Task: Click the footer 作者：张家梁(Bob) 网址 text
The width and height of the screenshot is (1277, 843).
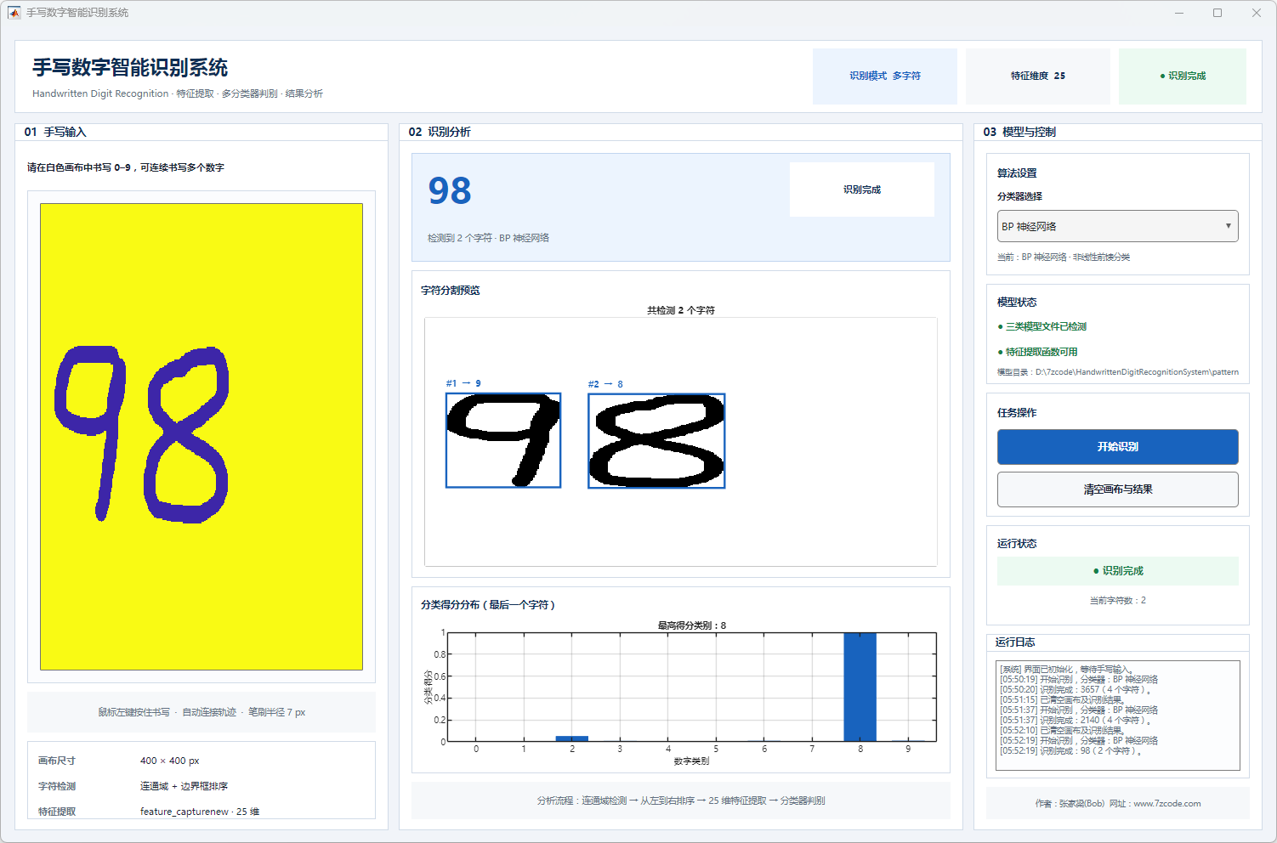Action: click(1117, 803)
